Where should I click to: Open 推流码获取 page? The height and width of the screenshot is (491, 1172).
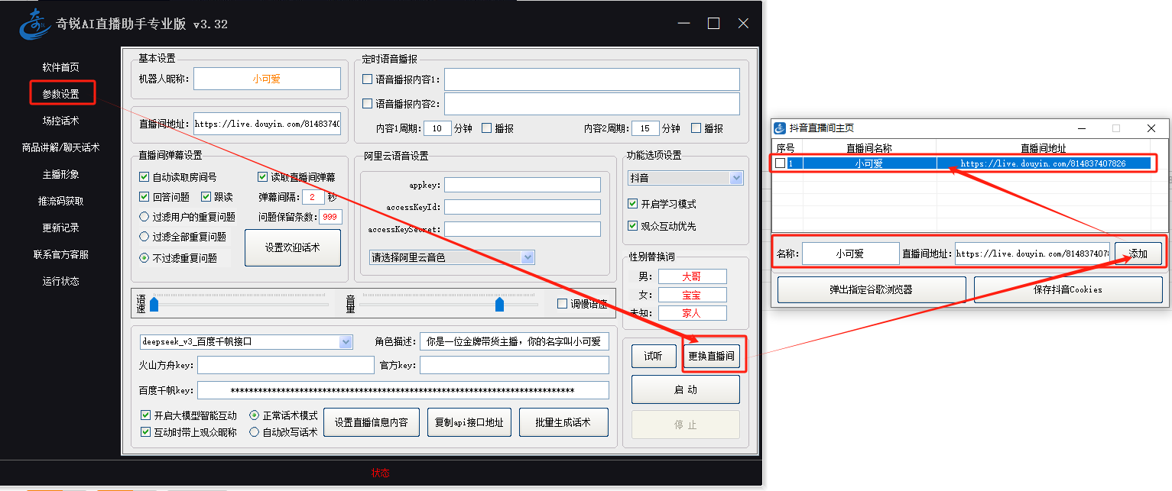[60, 201]
